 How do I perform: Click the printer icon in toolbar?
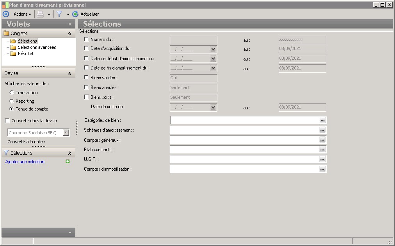(x=40, y=14)
